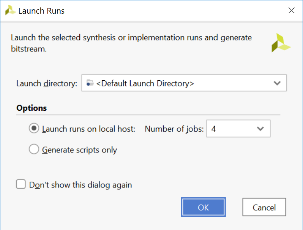Close the Launch Runs dialog
The width and height of the screenshot is (303, 230).
(291, 10)
